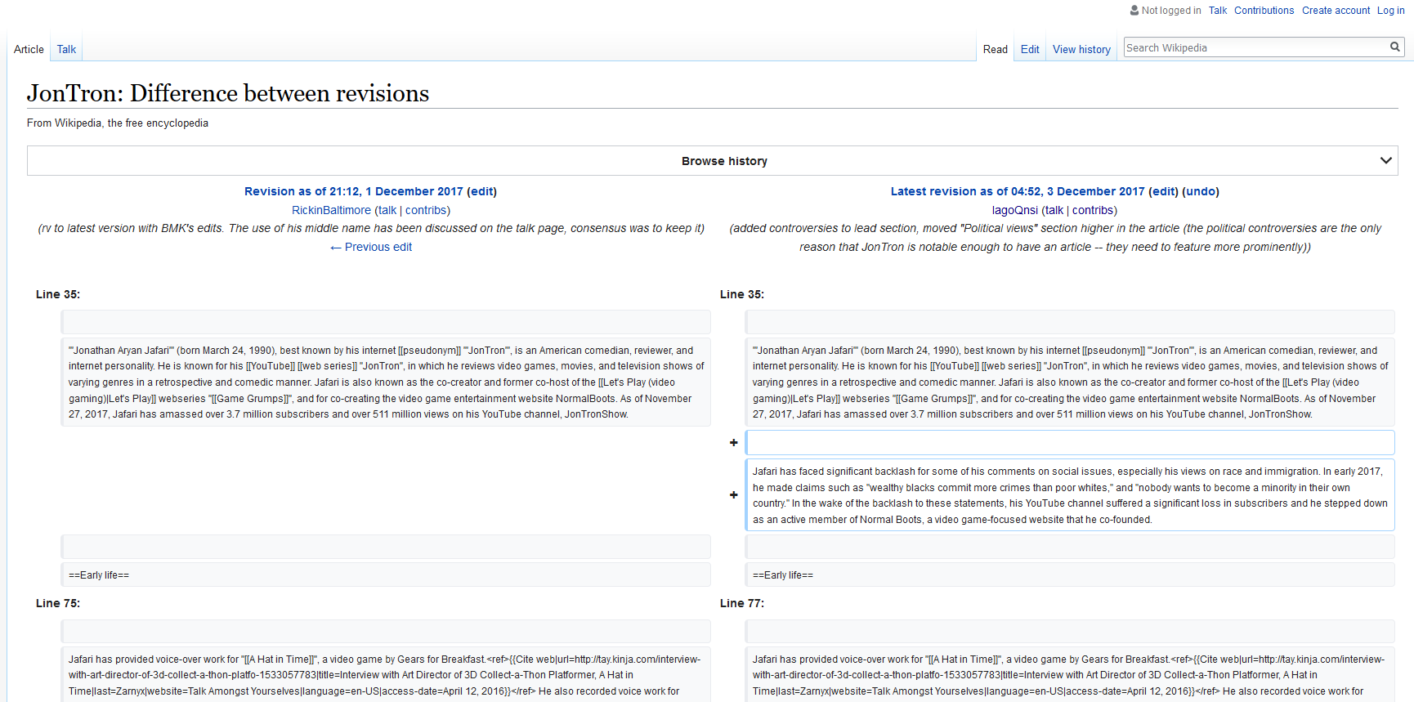
Task: Switch to the Talk tab
Action: point(66,49)
